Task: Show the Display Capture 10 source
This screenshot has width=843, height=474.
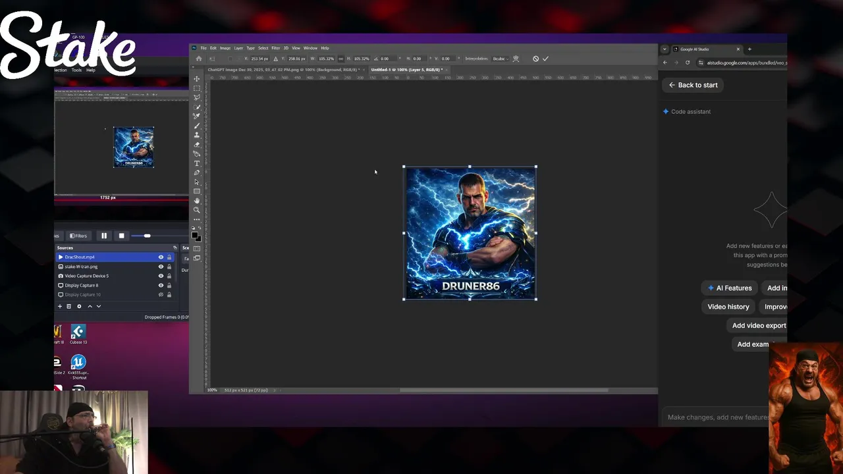Action: [x=161, y=295]
